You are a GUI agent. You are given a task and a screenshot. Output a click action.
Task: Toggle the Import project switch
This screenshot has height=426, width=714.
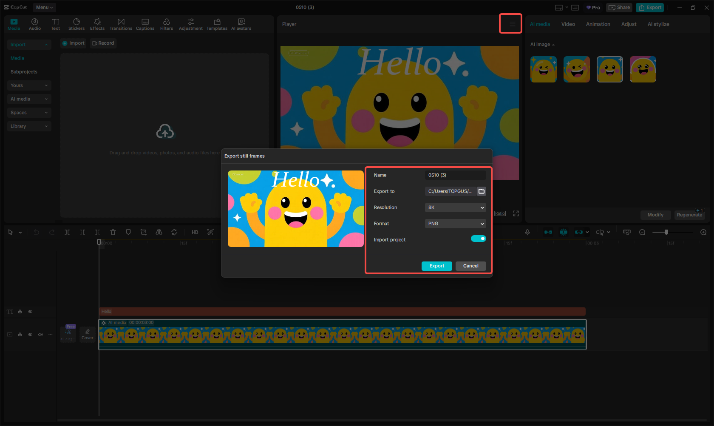coord(478,239)
